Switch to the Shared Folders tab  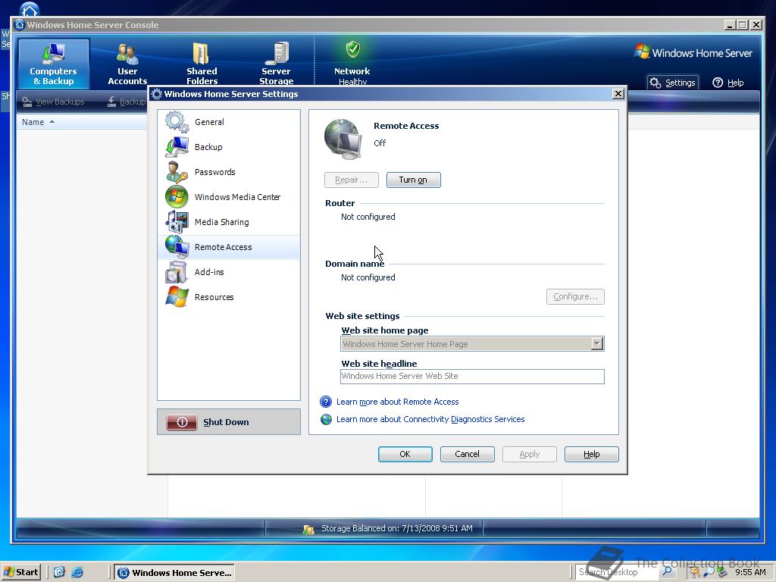click(202, 64)
